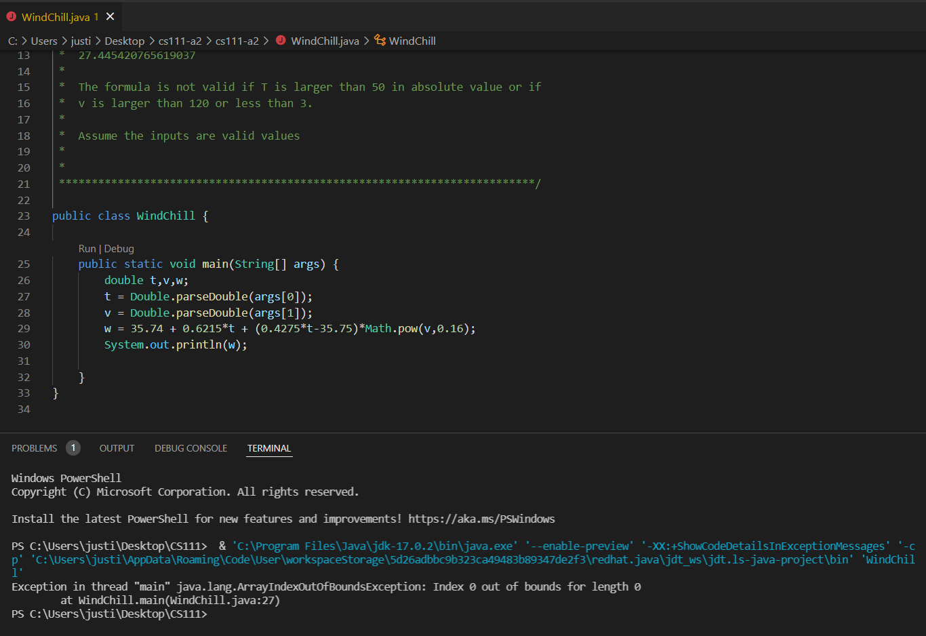Viewport: 926px width, 636px height.
Task: Switch to the Debug Console tab
Action: point(190,448)
